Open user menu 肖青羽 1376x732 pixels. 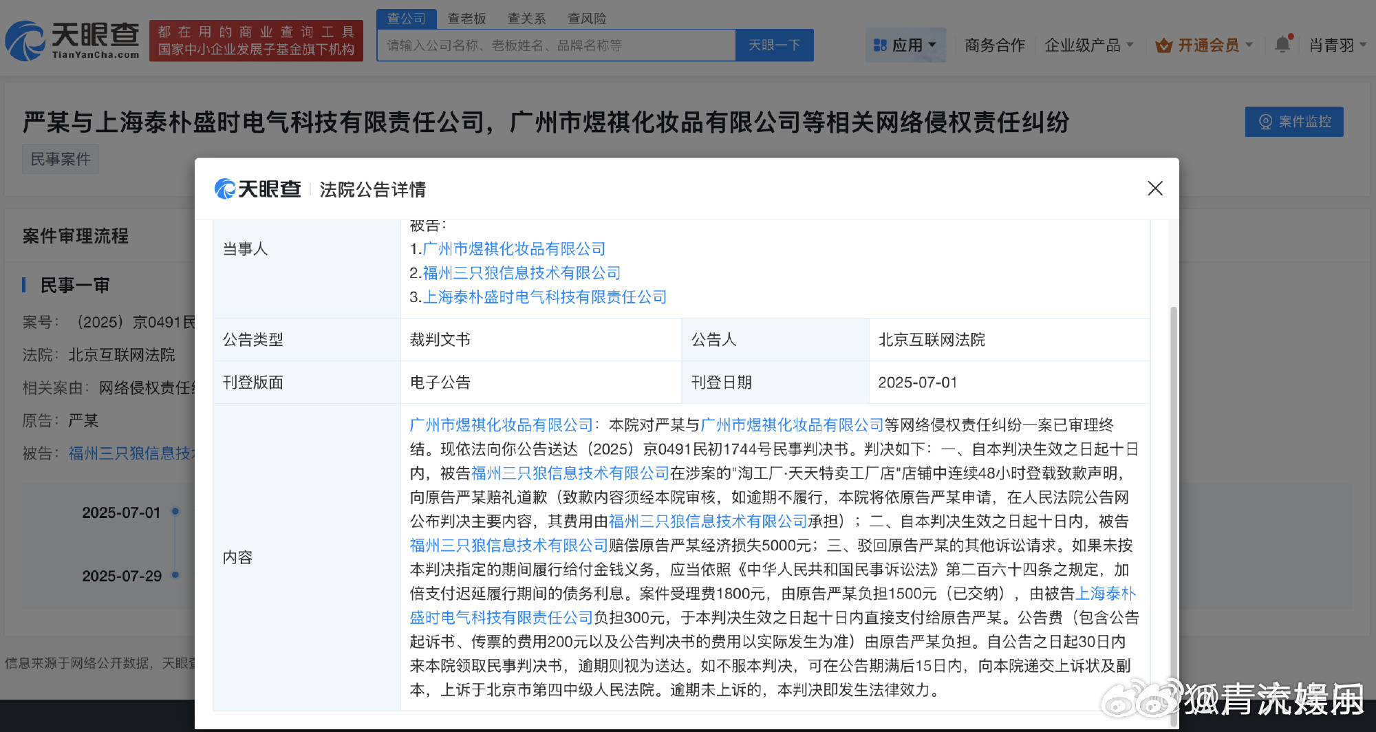(x=1337, y=45)
